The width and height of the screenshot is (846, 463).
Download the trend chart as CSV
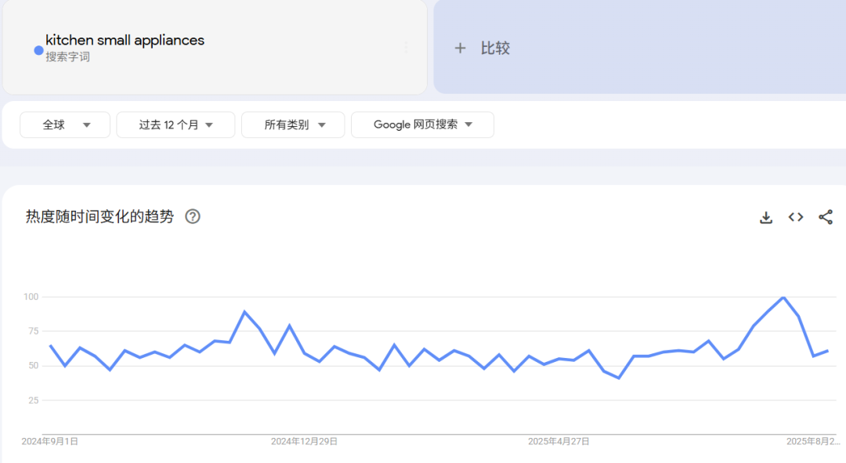[766, 217]
